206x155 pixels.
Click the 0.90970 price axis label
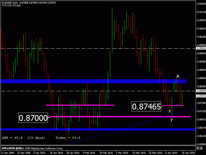click(x=201, y=20)
